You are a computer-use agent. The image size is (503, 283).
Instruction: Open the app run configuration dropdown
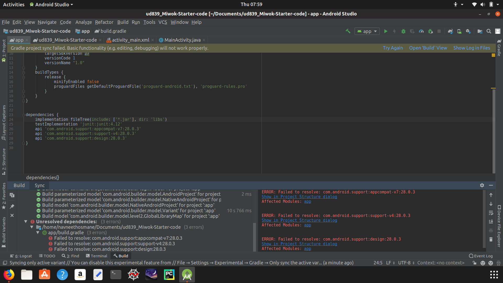click(367, 31)
